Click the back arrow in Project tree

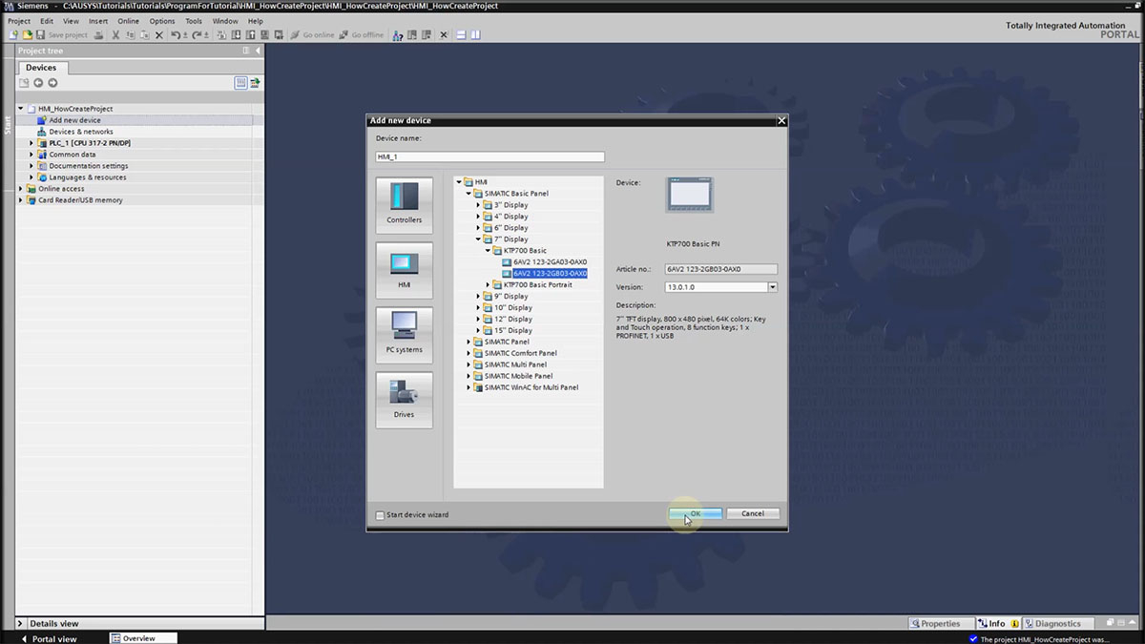[38, 83]
